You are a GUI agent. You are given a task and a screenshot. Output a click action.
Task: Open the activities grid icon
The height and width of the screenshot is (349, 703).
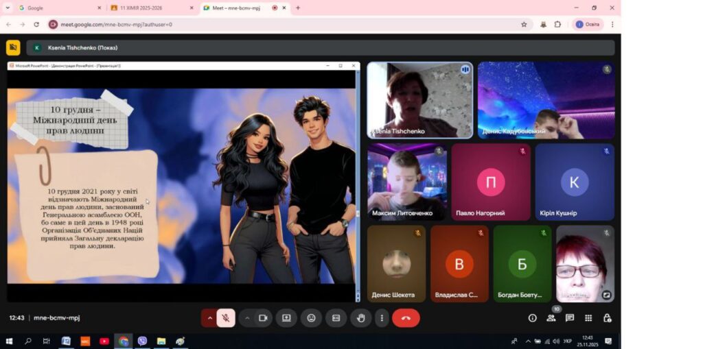(x=588, y=318)
